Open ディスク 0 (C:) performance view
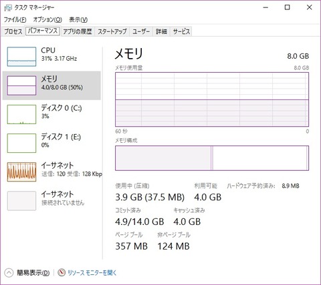321x285 pixels. (51, 114)
